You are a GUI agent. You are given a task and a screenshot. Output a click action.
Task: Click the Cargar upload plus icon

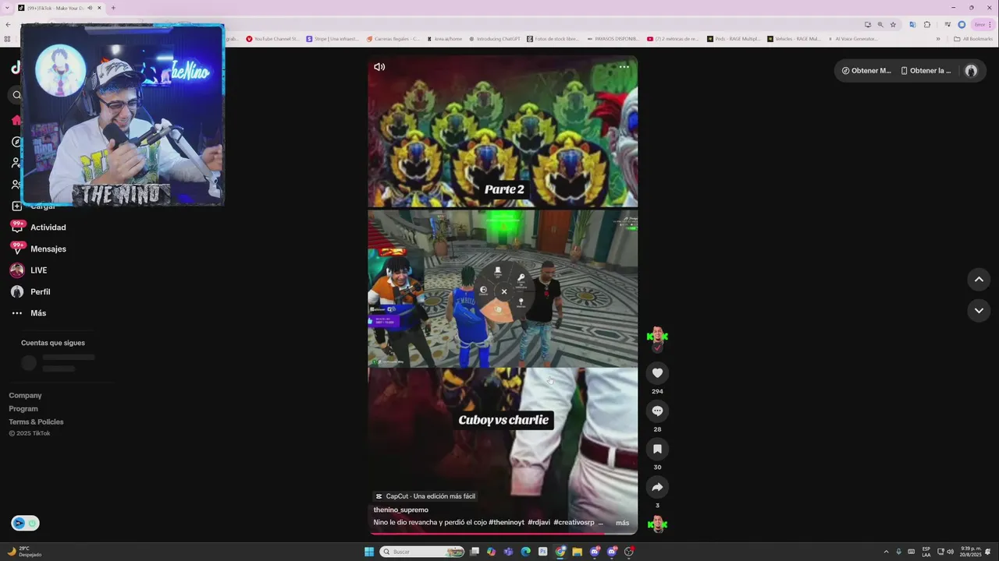16,206
